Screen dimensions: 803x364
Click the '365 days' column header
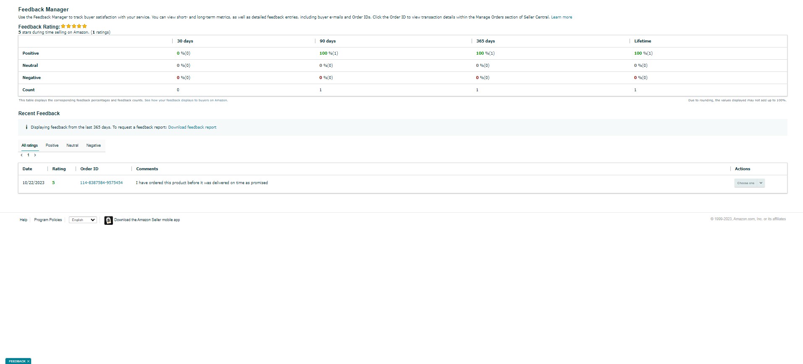(485, 41)
